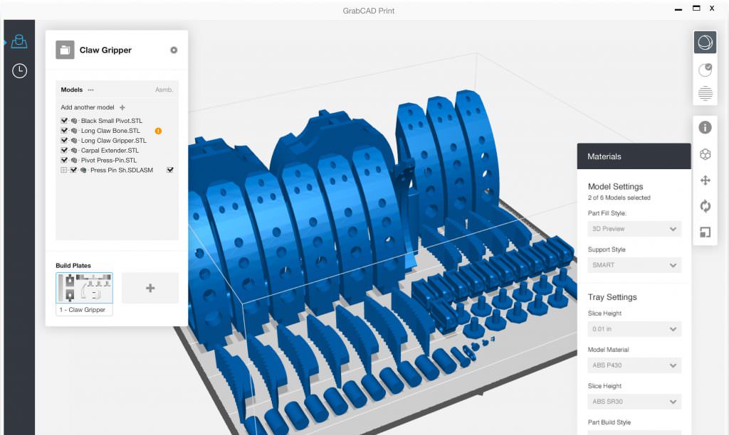This screenshot has width=729, height=435.
Task: Click the assembly icon beside Press Pin Sh.SDLASM
Action: click(83, 171)
